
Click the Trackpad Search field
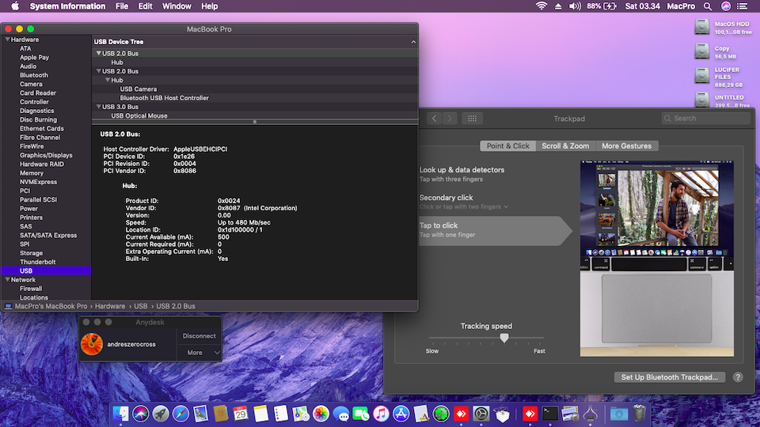tap(705, 119)
